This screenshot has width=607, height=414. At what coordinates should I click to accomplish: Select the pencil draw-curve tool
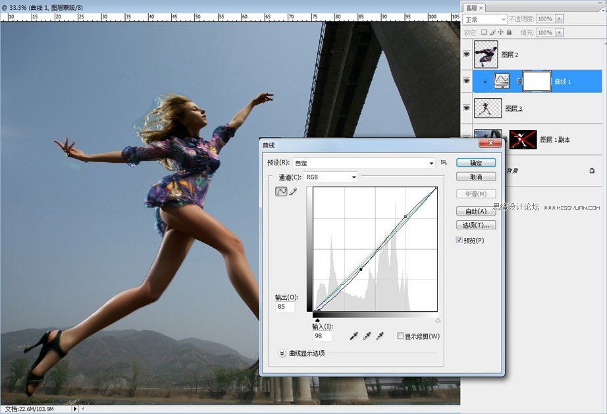[293, 191]
